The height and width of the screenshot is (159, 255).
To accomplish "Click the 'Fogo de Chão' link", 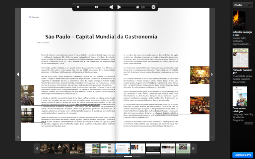I will pyautogui.click(x=161, y=113).
